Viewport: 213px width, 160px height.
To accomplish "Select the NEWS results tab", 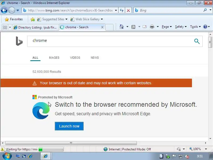I will pos(95,58).
